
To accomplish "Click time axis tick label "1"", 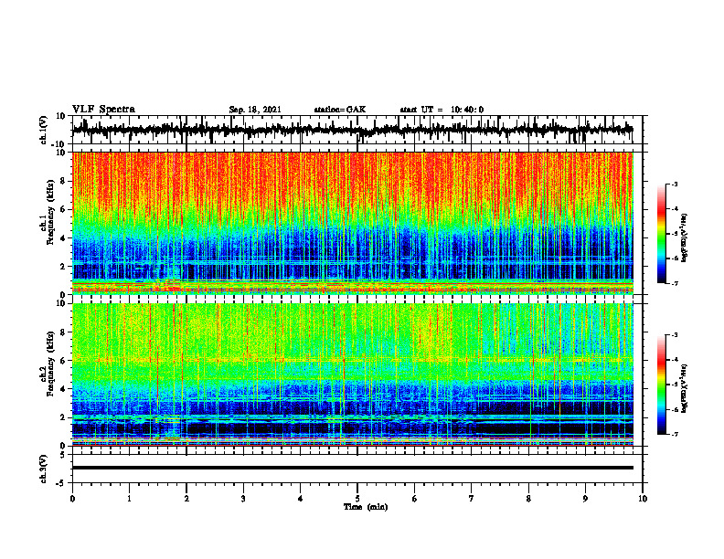I will point(129,499).
